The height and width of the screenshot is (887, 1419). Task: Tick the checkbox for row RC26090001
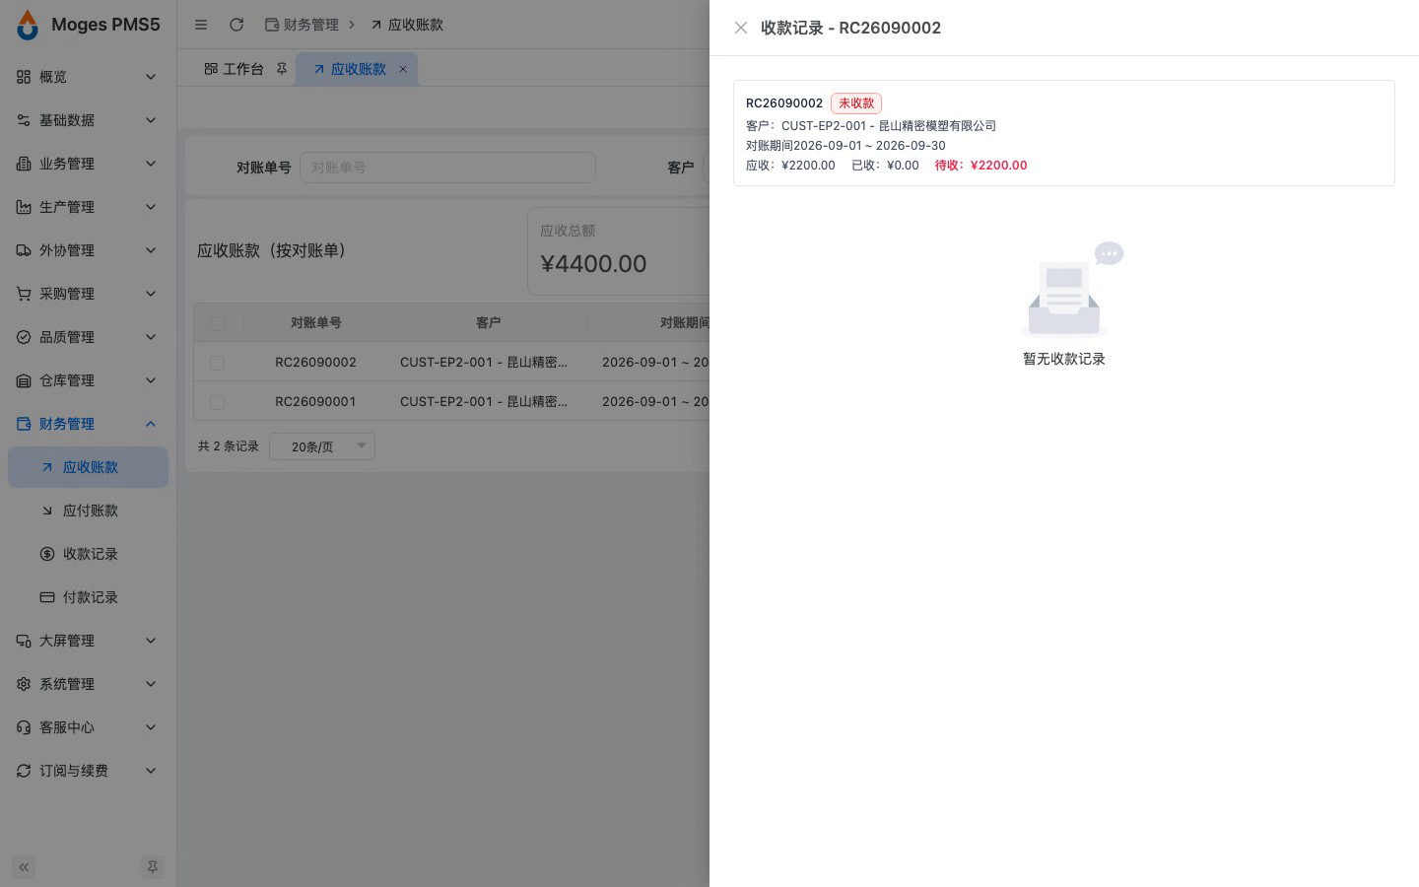(x=218, y=402)
